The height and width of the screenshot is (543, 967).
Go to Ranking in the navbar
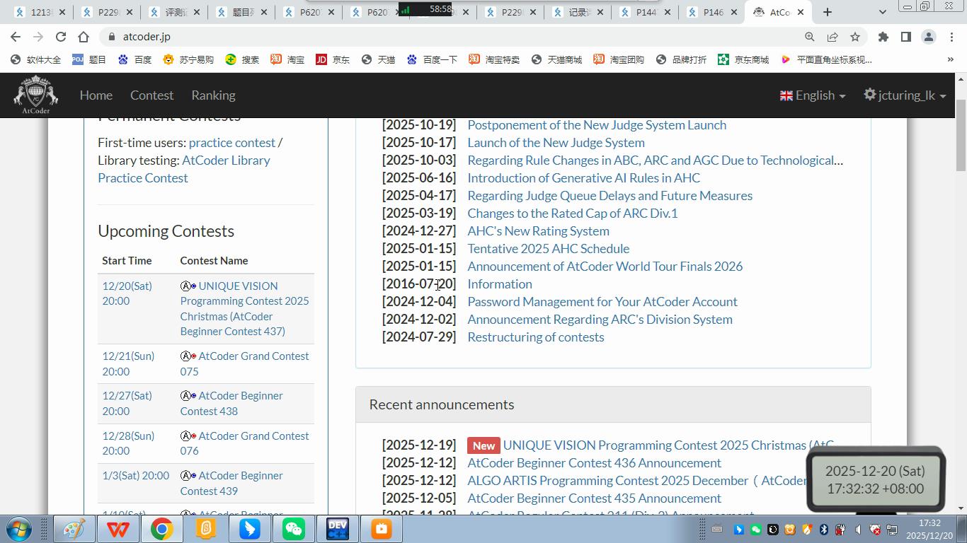pos(213,95)
